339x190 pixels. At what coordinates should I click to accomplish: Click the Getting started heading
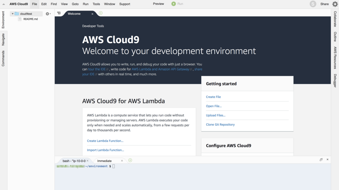click(221, 84)
